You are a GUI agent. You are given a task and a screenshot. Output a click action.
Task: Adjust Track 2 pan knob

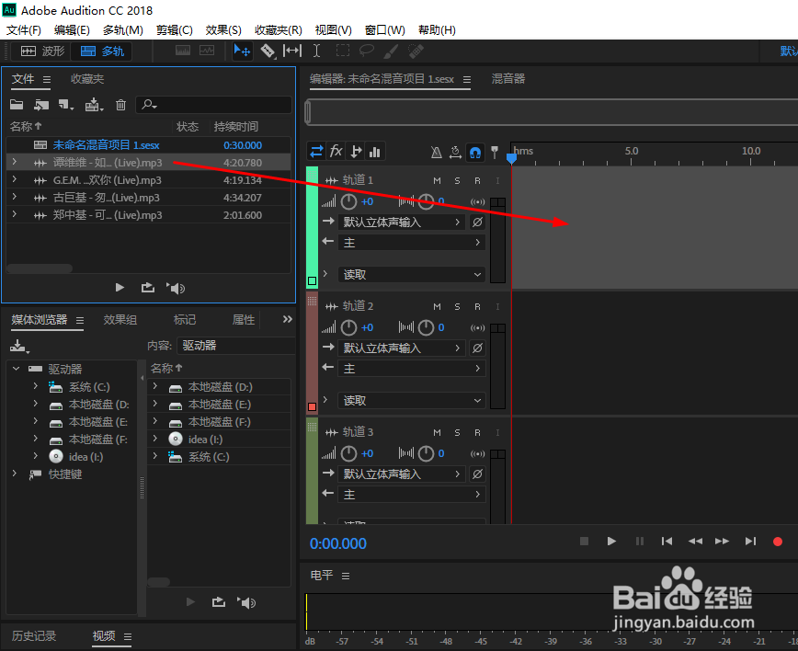(x=426, y=327)
